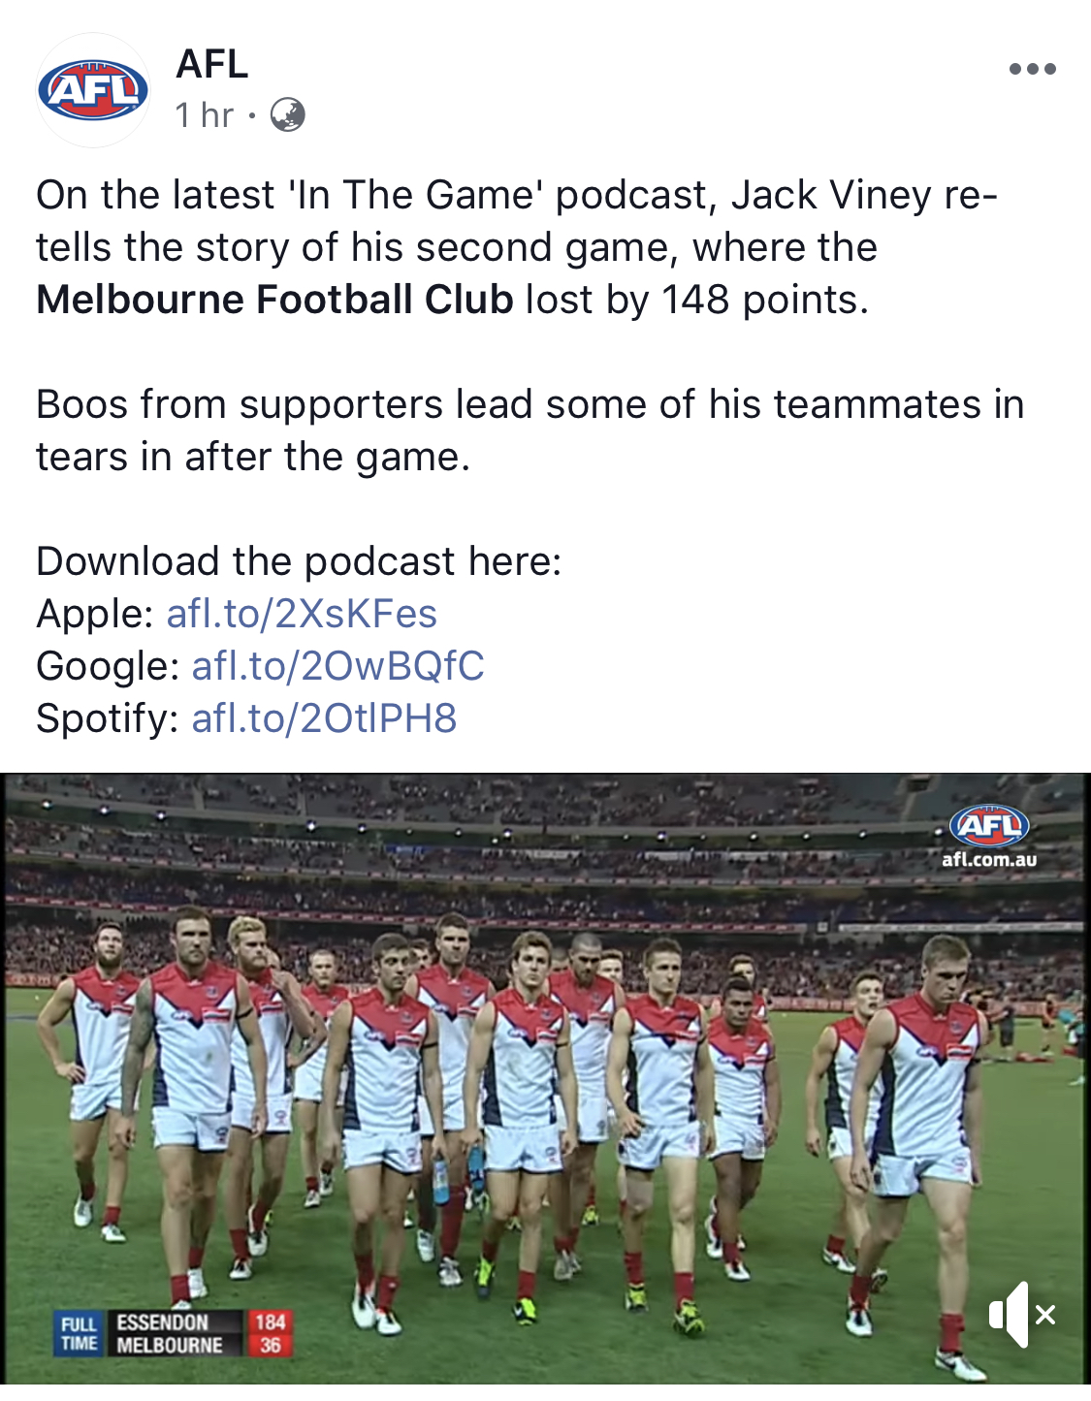1091x1401 pixels.
Task: Click the 'Spotify:' label text
Action: (x=108, y=718)
